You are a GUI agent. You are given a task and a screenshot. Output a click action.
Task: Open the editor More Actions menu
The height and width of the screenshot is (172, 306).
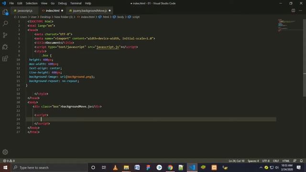[300, 11]
